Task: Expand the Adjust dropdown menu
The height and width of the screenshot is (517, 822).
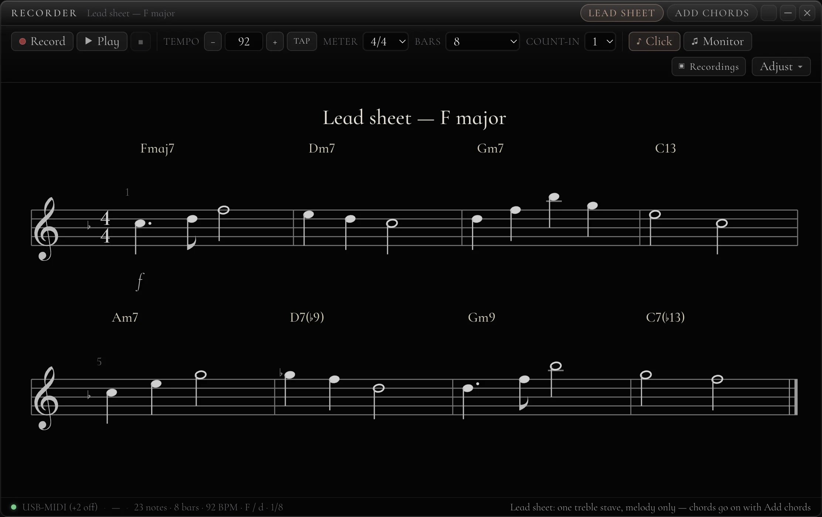Action: coord(781,66)
